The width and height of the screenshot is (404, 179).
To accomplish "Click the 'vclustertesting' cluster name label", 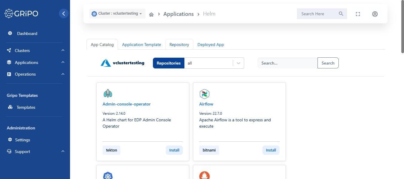I will 128,63.
